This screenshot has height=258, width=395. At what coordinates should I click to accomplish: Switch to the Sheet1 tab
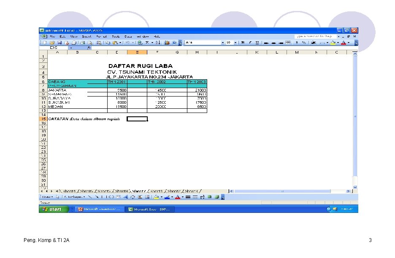[x=156, y=191]
